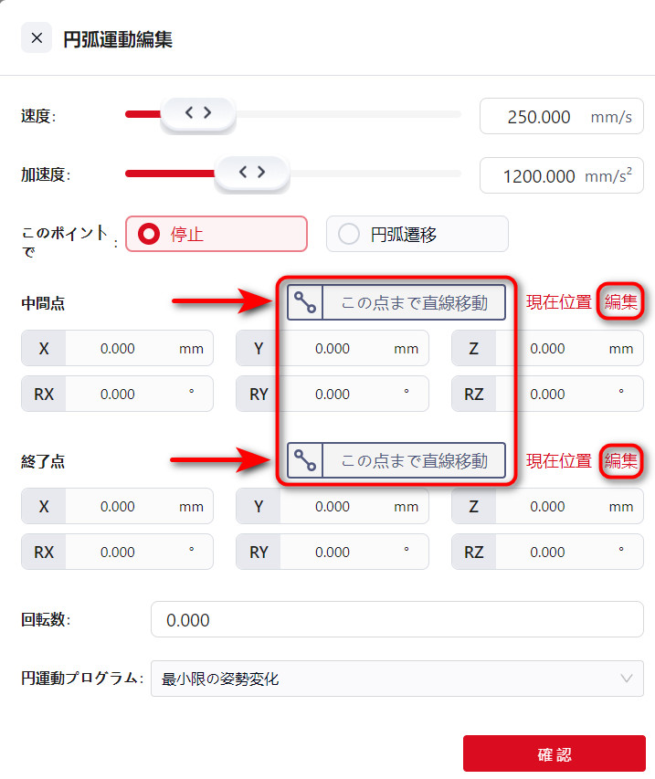Click the 加速度 slider handle
The image size is (655, 779).
251,172
